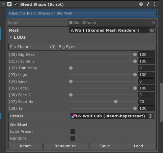Click the Mesh object picker circle icon

coord(152,30)
